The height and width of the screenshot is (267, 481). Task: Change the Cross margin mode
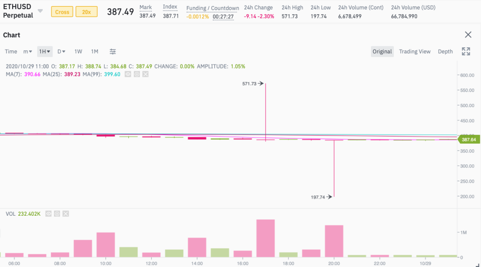(x=62, y=12)
